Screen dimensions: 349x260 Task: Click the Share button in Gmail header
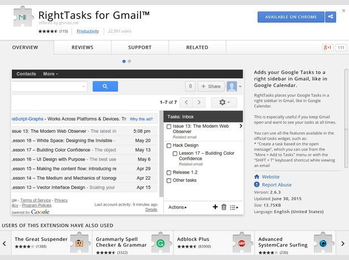211,86
